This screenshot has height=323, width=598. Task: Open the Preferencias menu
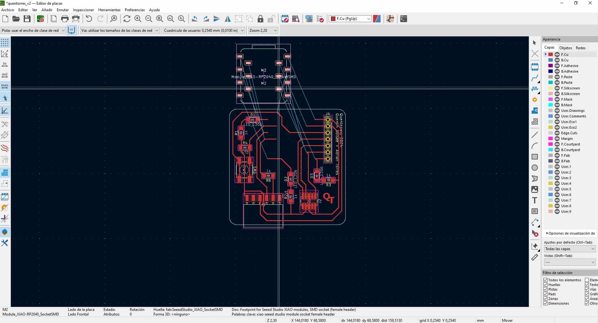pos(135,10)
